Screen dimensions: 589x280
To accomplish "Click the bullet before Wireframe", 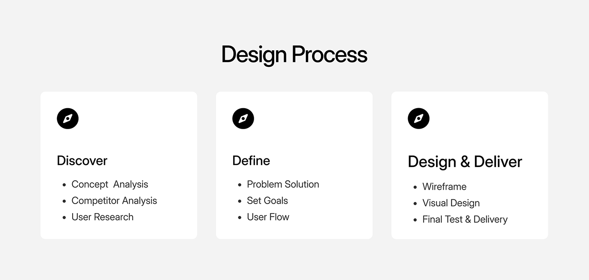I will (x=415, y=187).
